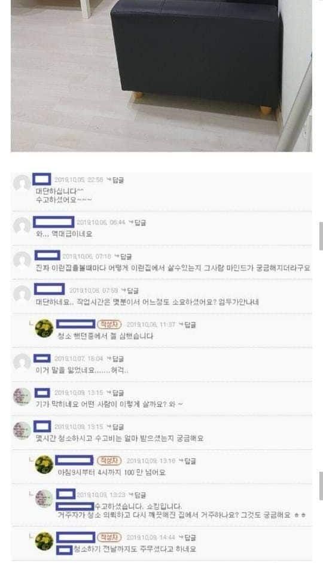The width and height of the screenshot is (323, 563).
Task: Click avatar of the '기가 막히네요' commenter
Action: coord(22,397)
